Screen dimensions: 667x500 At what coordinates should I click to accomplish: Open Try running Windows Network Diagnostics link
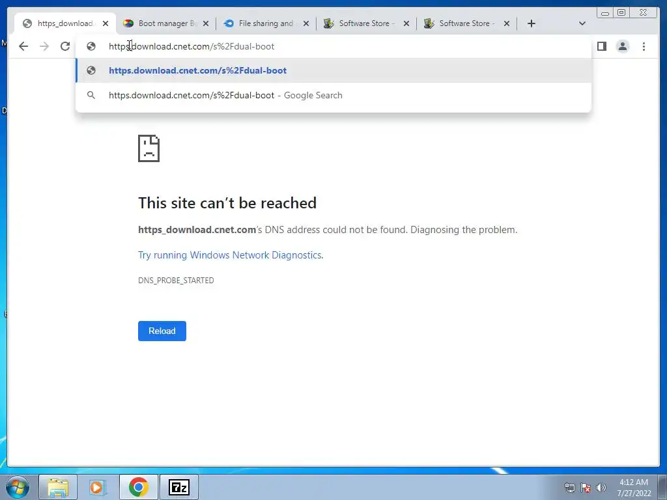point(230,255)
